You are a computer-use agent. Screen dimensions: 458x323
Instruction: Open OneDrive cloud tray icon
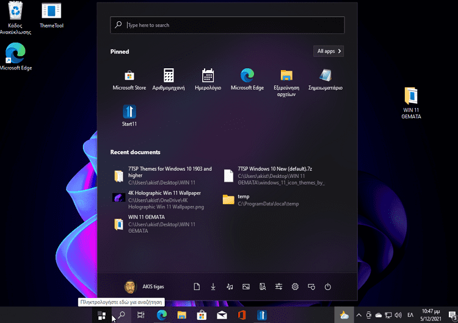tap(379, 315)
